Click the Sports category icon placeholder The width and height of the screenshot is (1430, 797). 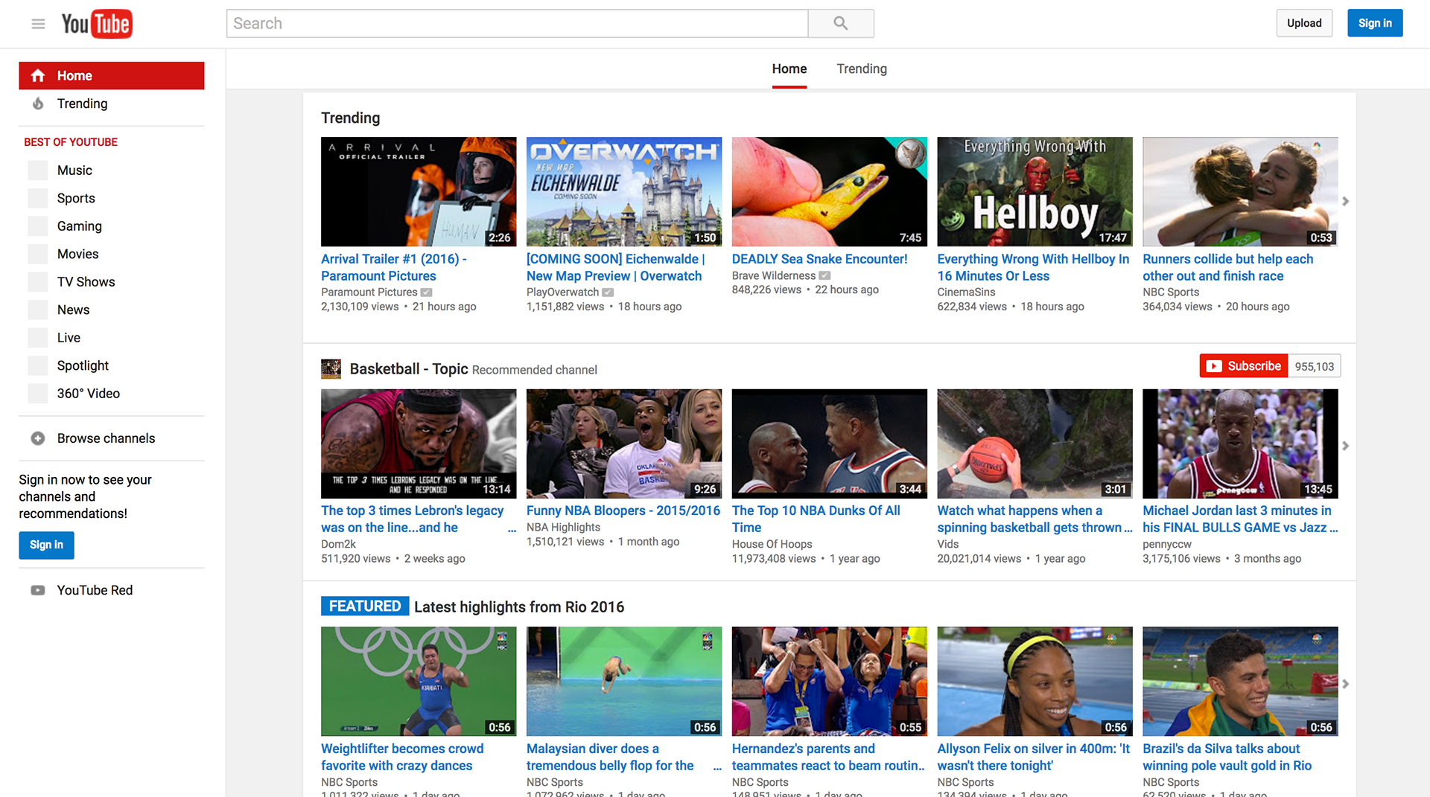click(x=38, y=198)
